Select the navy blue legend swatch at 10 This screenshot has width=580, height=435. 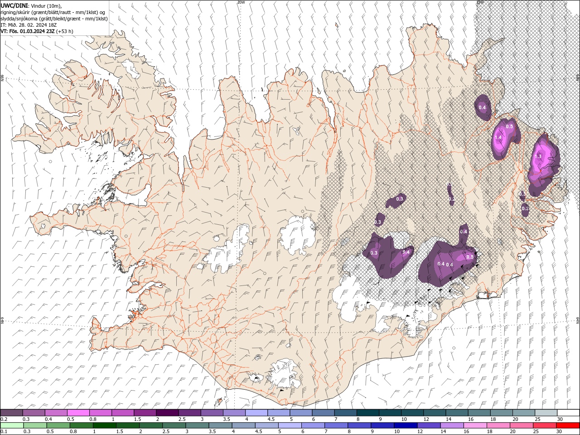[405, 425]
